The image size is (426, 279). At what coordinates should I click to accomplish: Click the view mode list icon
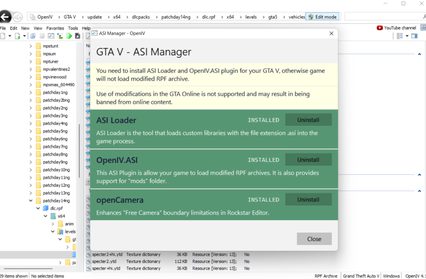coord(400,36)
